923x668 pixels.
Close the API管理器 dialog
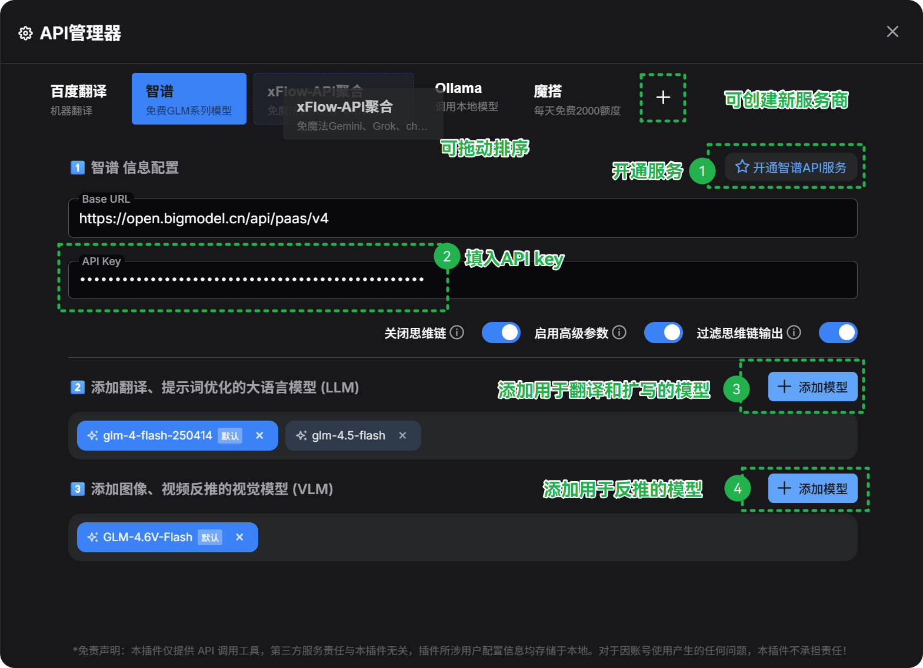(892, 32)
